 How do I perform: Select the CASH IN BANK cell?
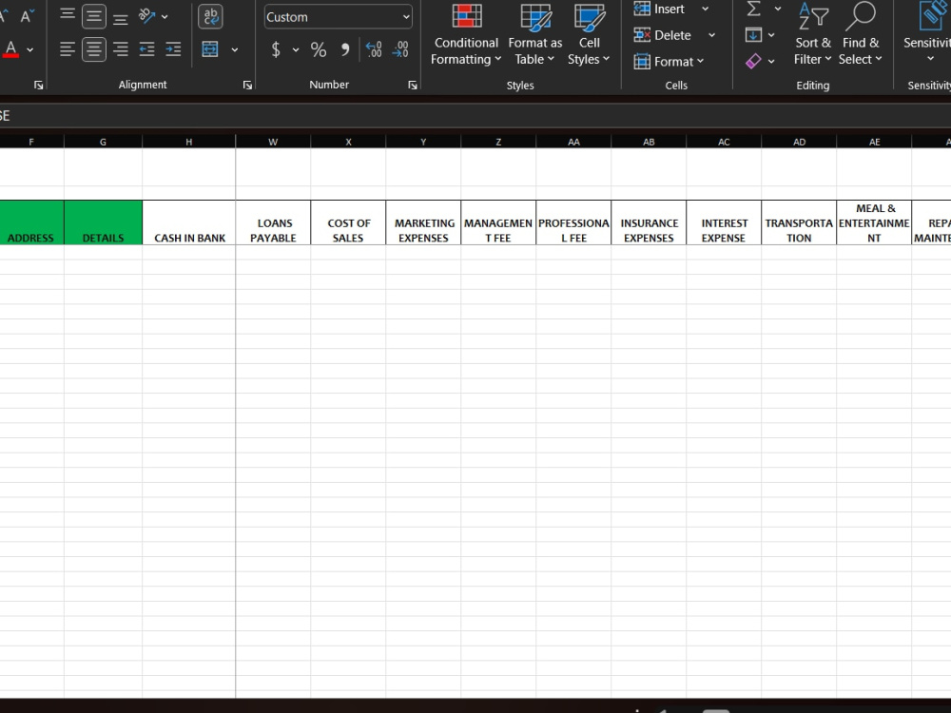[x=188, y=222]
